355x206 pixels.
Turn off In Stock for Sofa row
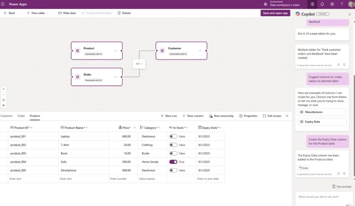pos(173,162)
